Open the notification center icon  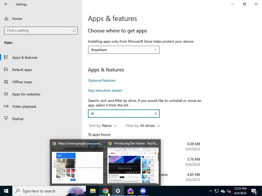point(254,191)
